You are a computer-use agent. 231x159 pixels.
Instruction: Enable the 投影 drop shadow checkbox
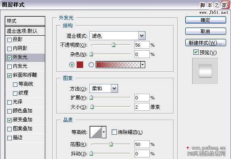click(x=9, y=40)
